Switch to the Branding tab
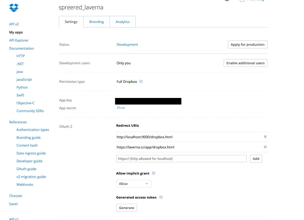 point(97,22)
